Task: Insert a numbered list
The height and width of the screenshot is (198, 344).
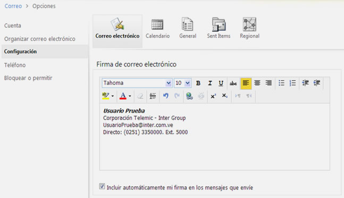Action: pos(292,83)
